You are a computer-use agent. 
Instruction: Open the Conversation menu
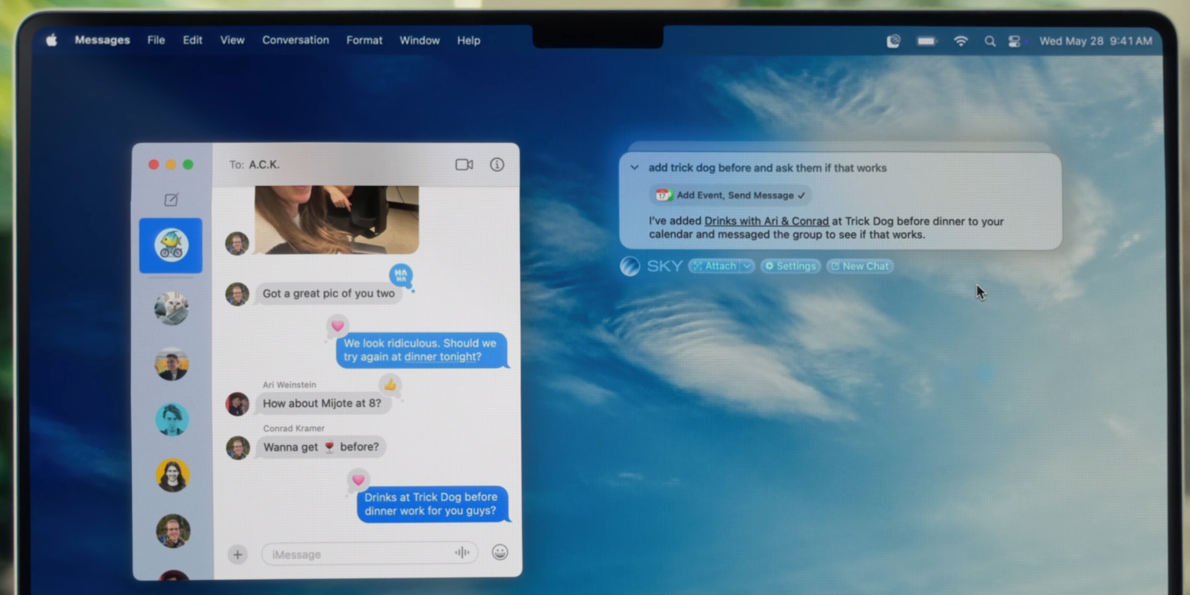pyautogui.click(x=295, y=40)
